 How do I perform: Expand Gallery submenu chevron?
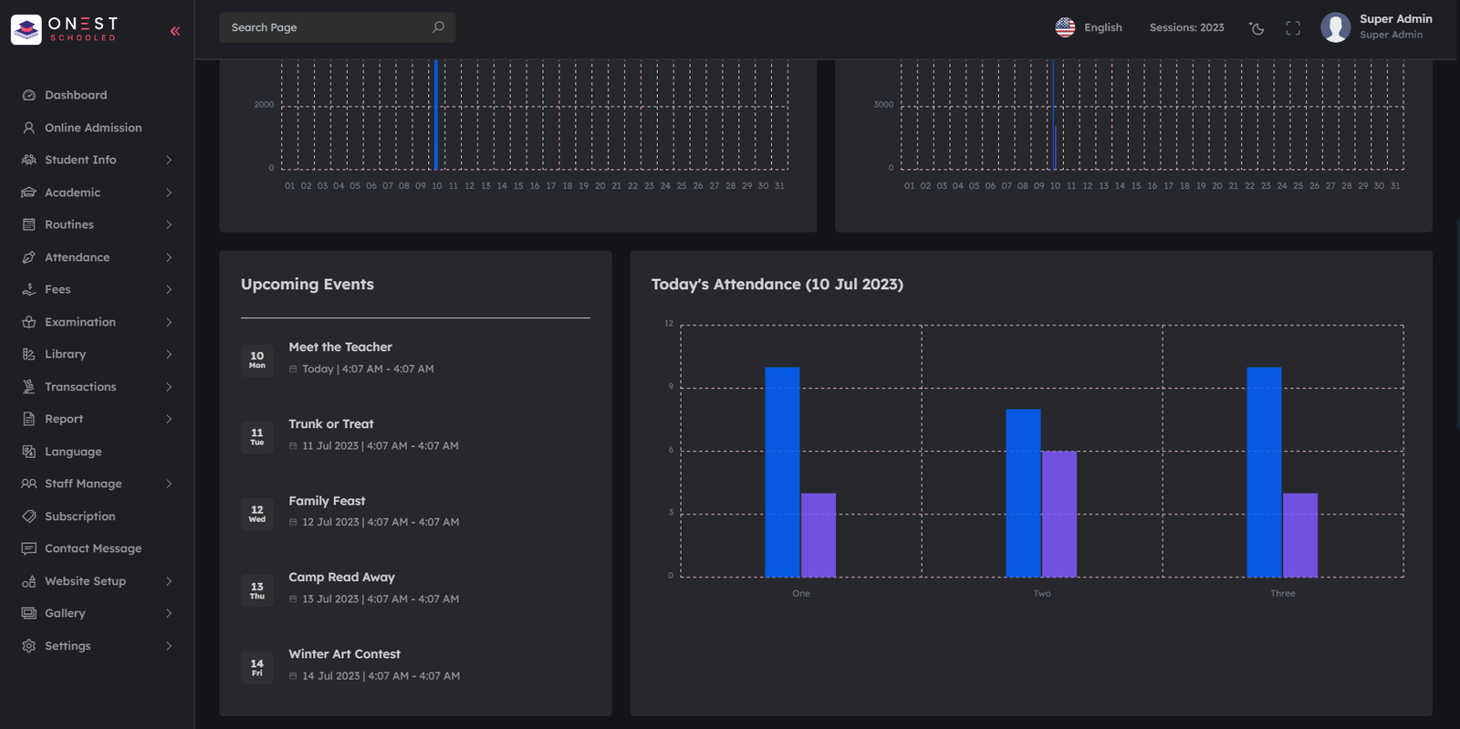click(169, 613)
